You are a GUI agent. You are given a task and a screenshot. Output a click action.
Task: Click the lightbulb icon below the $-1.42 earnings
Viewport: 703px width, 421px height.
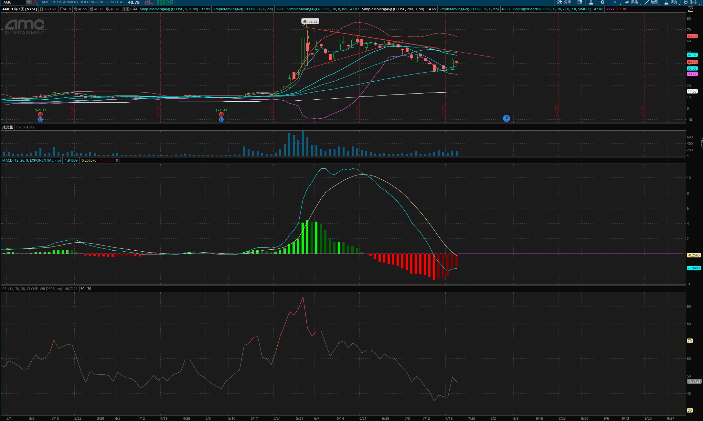221,120
